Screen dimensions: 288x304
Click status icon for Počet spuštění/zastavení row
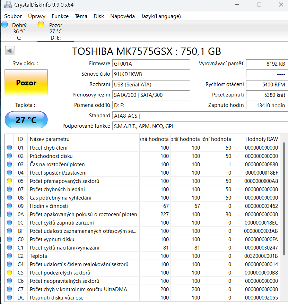pos(9,172)
